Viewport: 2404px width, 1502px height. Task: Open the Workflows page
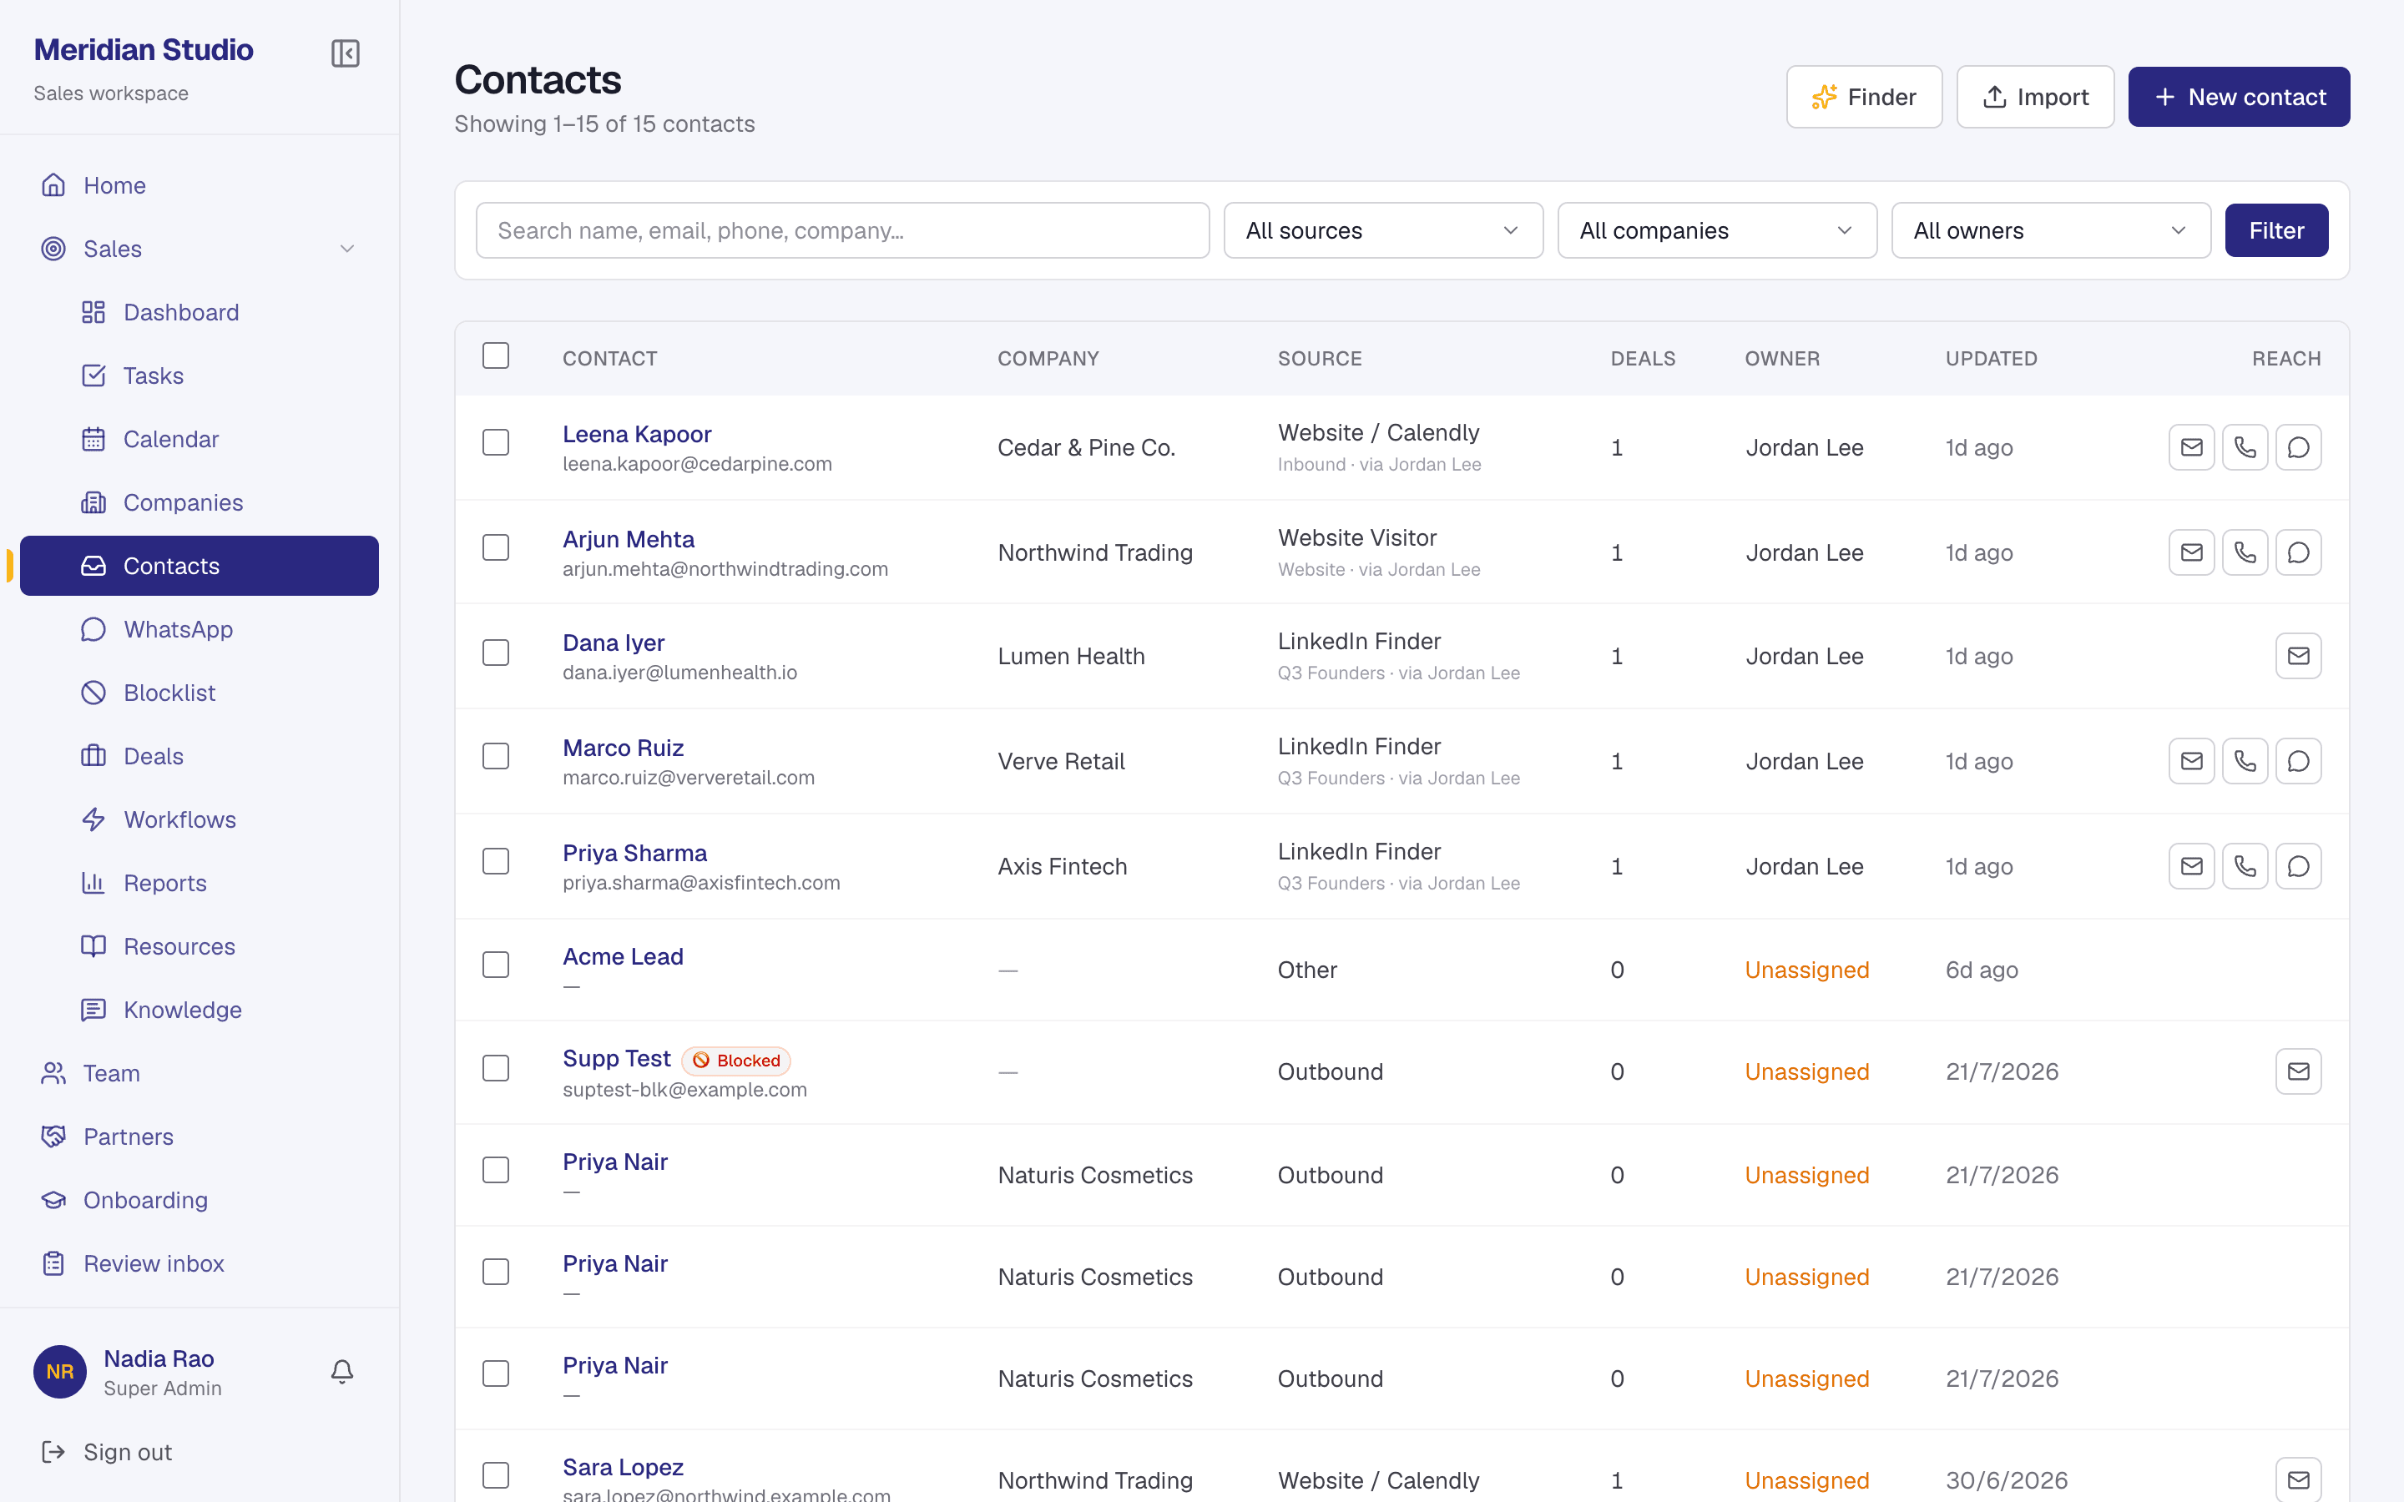point(199,819)
